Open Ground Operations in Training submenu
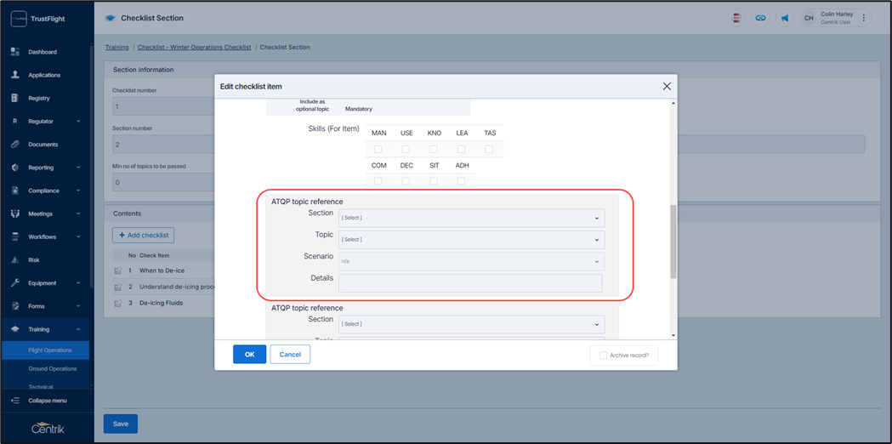This screenshot has height=444, width=892. tap(52, 368)
